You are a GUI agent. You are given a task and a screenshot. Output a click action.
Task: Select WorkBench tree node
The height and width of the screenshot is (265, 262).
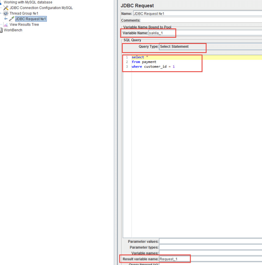(13, 30)
